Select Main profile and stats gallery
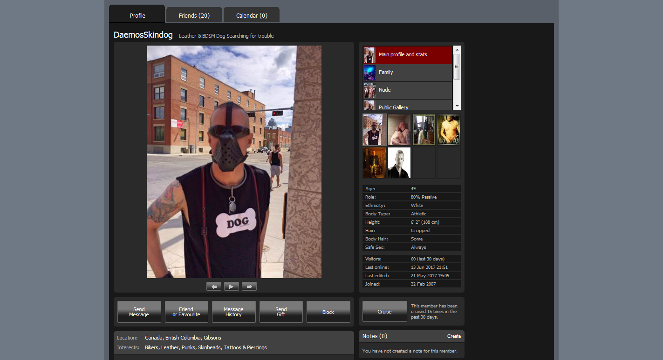 (x=408, y=55)
